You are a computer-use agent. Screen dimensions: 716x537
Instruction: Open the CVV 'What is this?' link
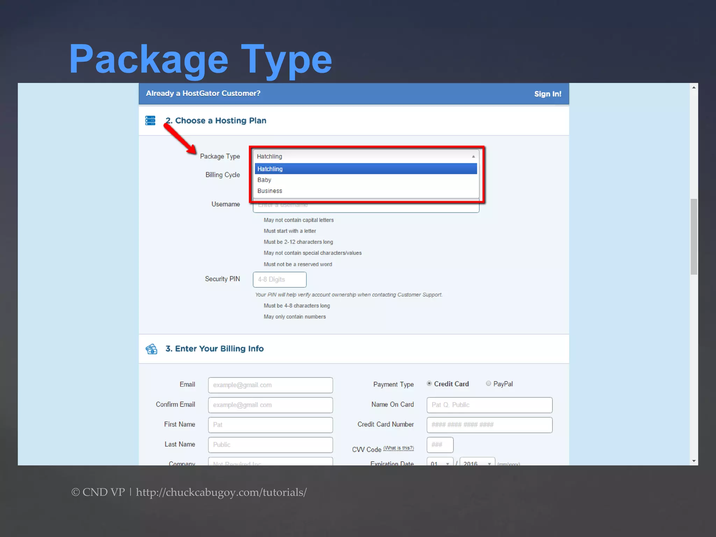(x=399, y=448)
